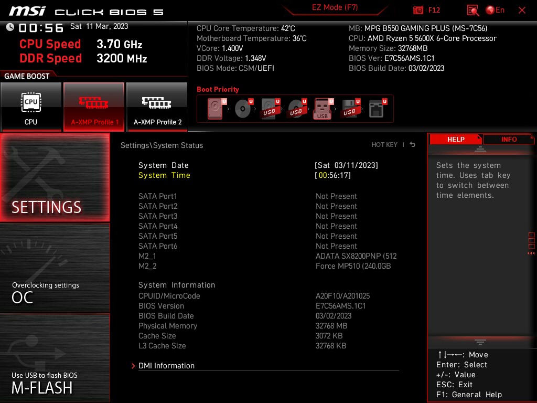Select the USB floppy boot device
Viewport: 537px width, 403px height.
click(x=350, y=109)
